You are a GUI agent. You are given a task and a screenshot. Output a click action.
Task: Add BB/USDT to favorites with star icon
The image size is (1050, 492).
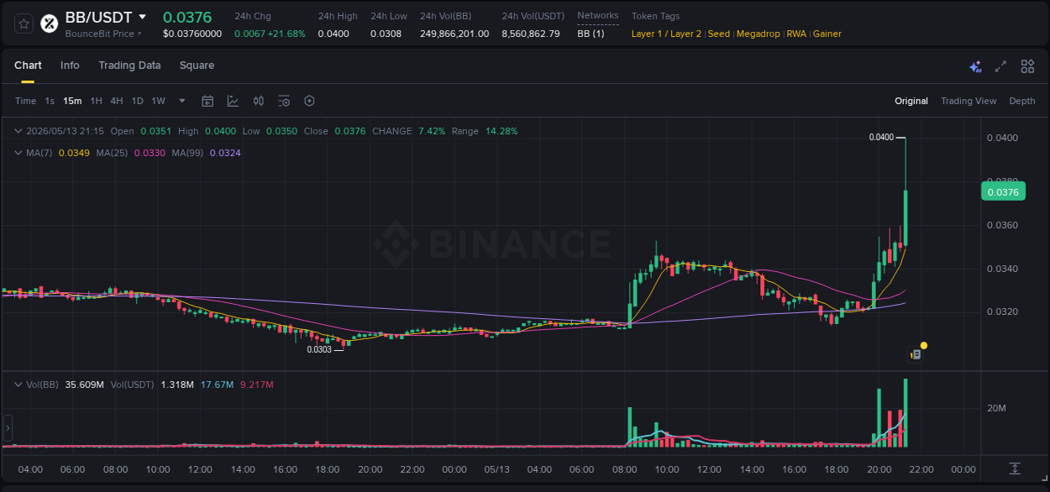click(24, 24)
